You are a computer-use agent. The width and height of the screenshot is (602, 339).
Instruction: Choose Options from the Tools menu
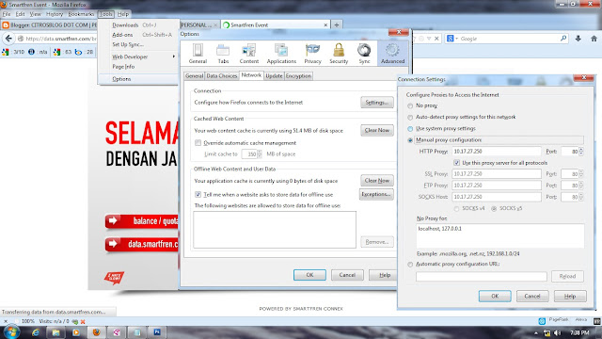[x=121, y=79]
